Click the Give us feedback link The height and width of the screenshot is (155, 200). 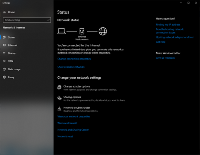click(x=165, y=58)
